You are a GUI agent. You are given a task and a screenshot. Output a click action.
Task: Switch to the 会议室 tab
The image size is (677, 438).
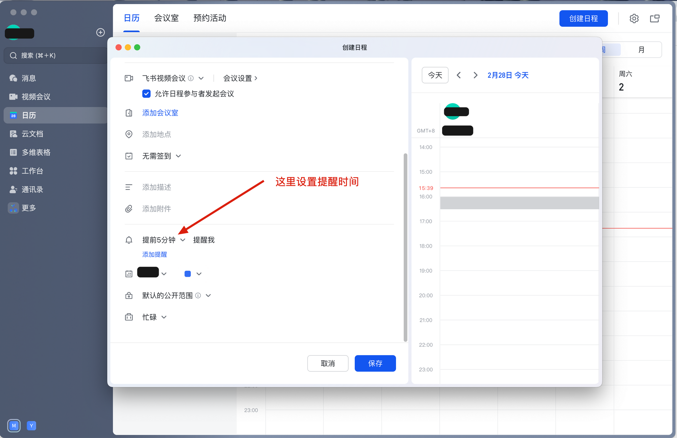(166, 18)
